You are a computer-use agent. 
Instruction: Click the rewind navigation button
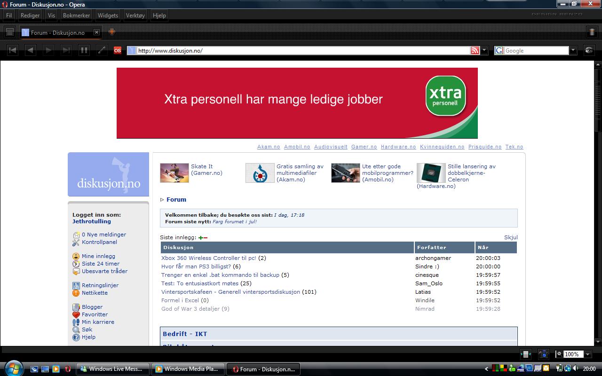[13, 50]
